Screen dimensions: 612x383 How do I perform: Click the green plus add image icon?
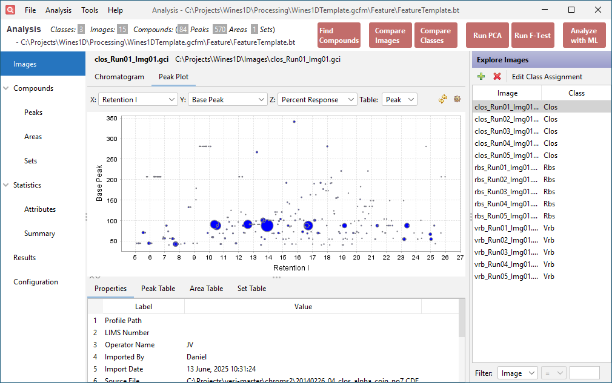(481, 77)
